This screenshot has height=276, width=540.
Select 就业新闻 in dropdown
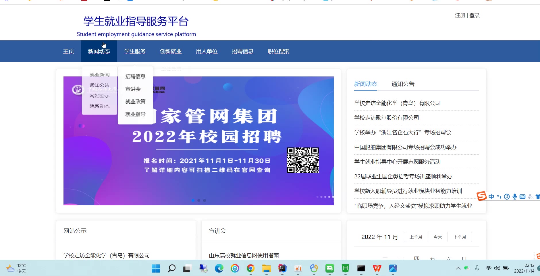coord(99,75)
